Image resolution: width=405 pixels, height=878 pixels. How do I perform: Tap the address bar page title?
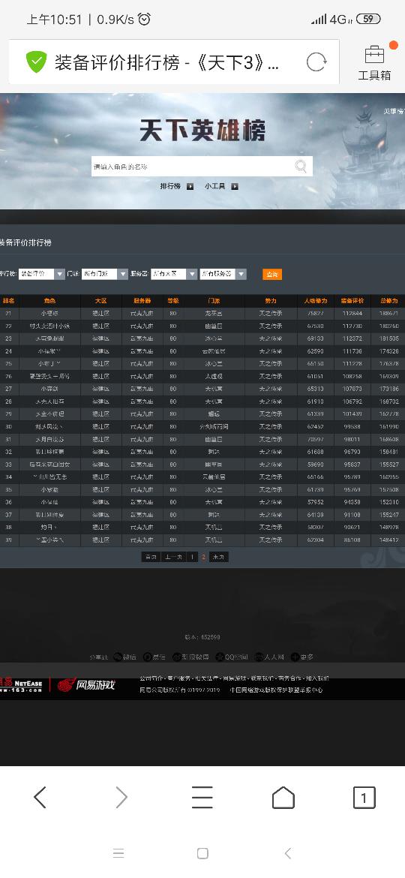(x=166, y=63)
